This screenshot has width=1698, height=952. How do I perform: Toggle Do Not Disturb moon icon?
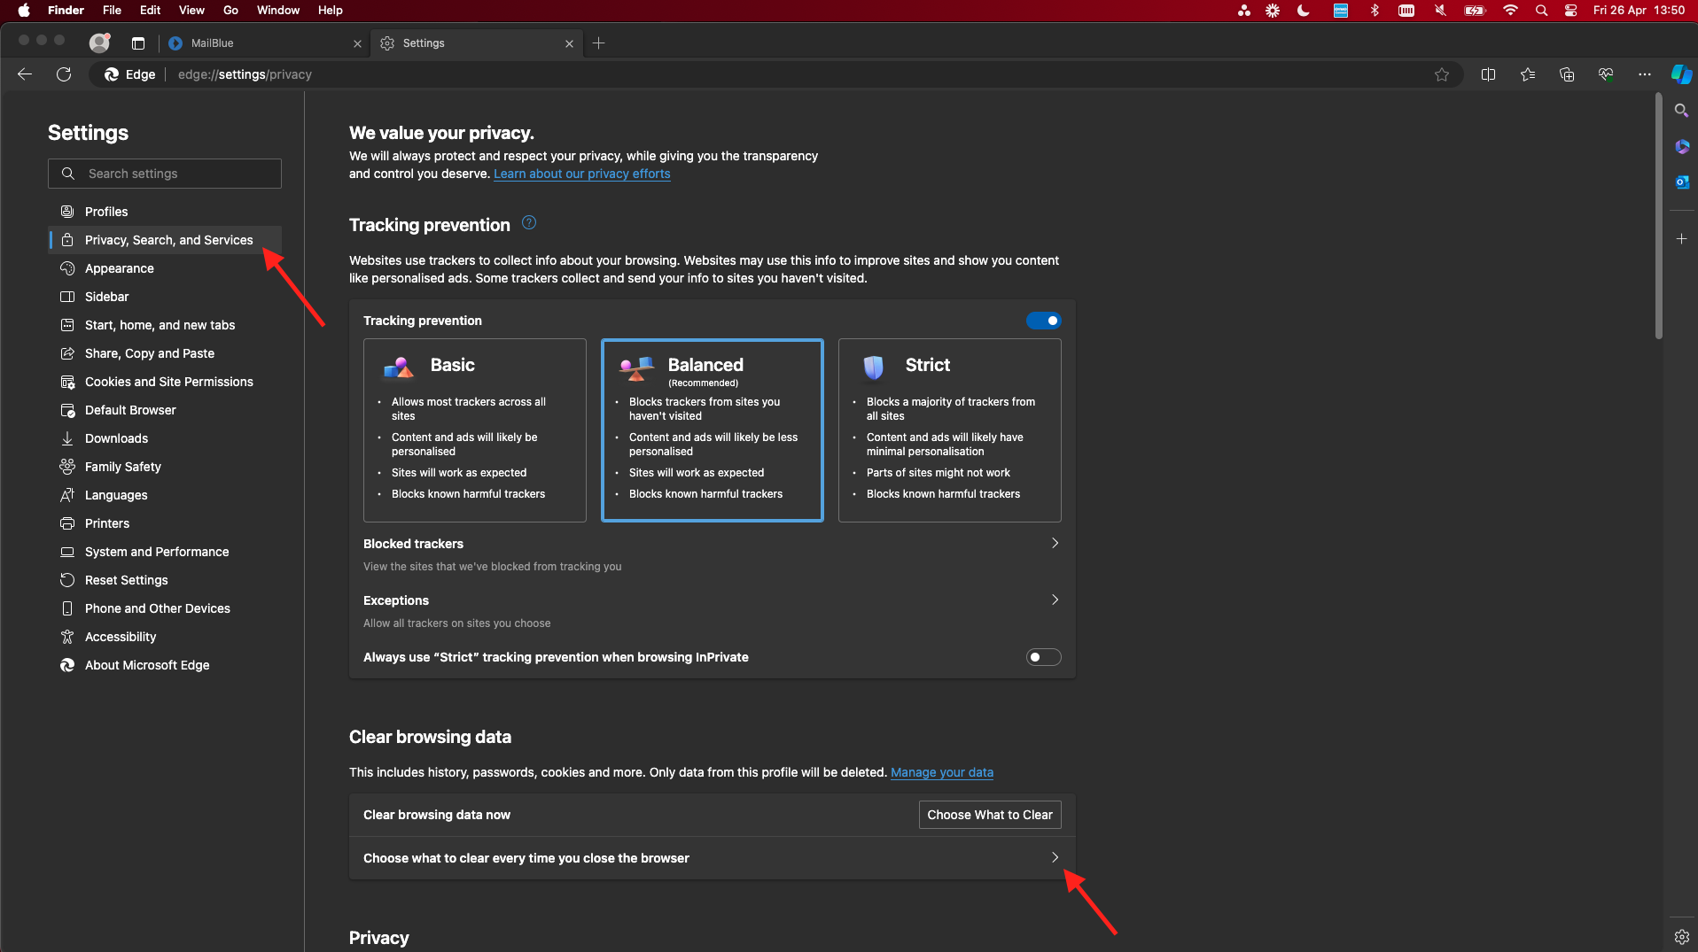pyautogui.click(x=1303, y=11)
